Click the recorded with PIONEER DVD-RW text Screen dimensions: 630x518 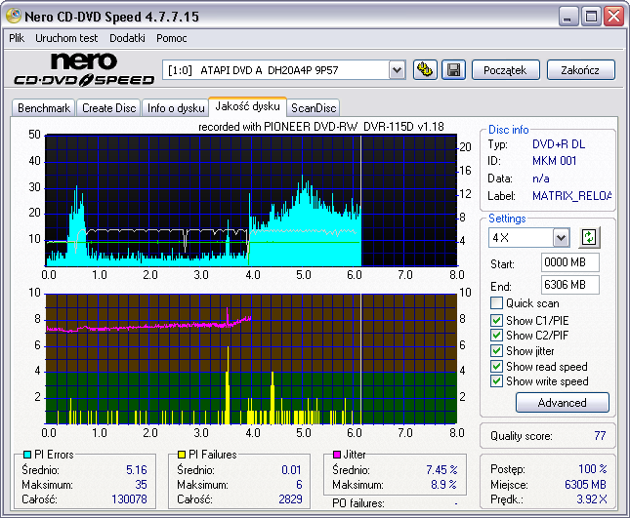coord(321,127)
